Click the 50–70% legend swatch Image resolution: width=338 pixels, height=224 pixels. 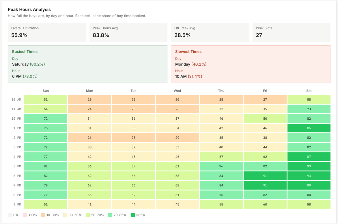(x=88, y=215)
